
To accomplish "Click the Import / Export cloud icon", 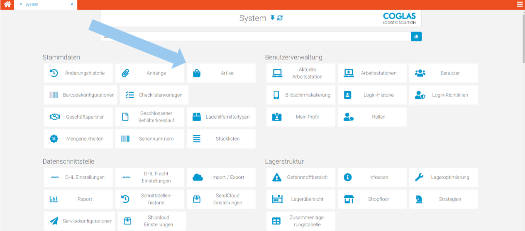I will (x=198, y=178).
